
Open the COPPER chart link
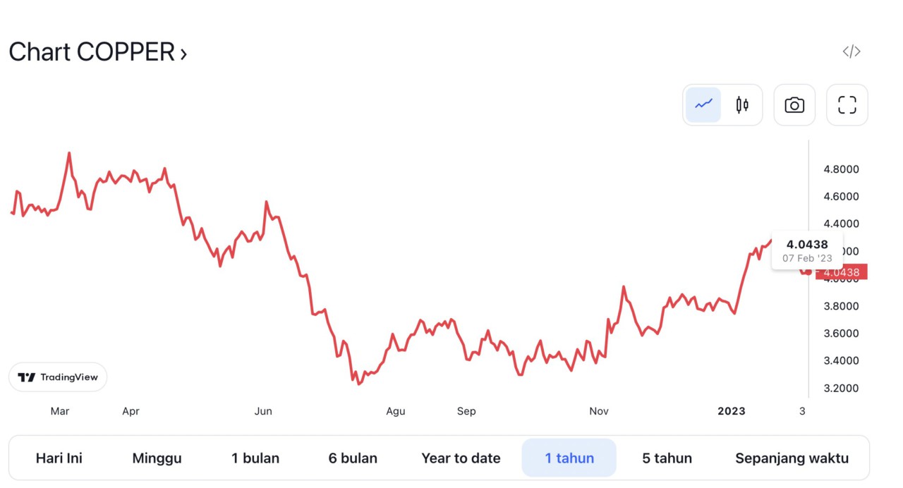[98, 51]
